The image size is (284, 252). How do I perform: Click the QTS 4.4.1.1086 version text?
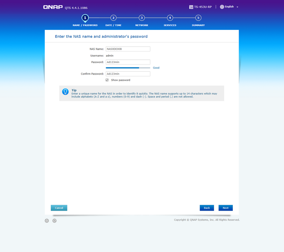pyautogui.click(x=76, y=8)
